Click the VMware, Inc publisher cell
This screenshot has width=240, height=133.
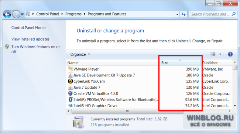click(x=212, y=69)
